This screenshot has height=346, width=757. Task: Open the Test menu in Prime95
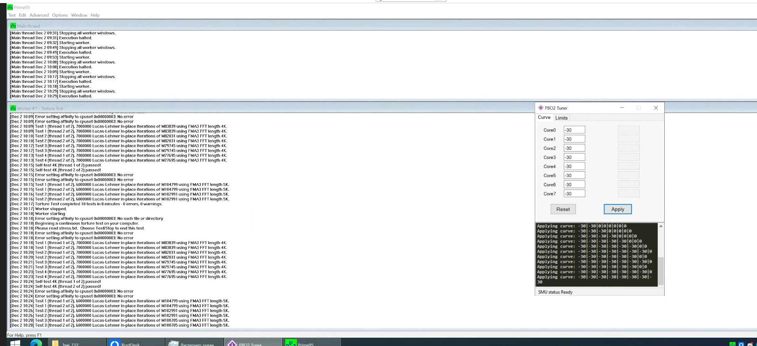12,15
